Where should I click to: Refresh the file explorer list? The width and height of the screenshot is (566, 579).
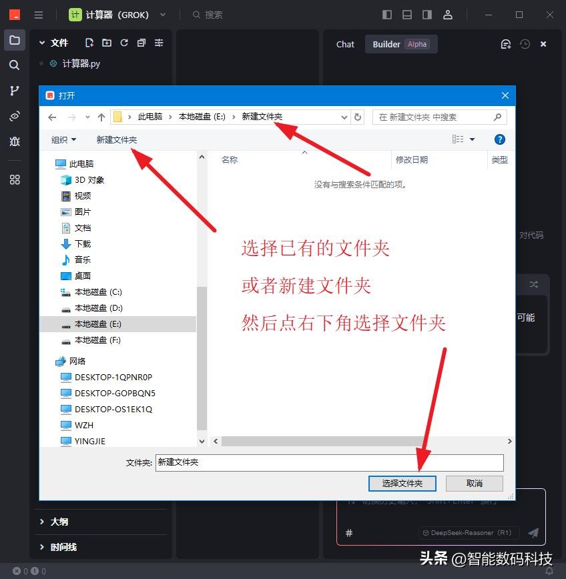pos(124,42)
